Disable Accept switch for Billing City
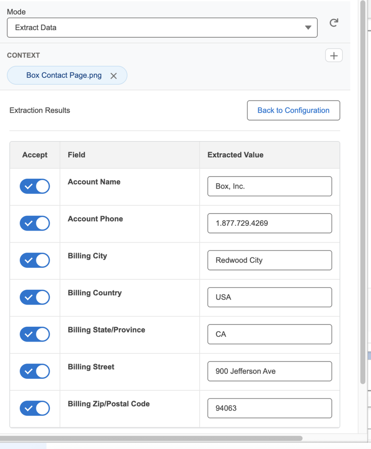371x449 pixels. pyautogui.click(x=35, y=260)
